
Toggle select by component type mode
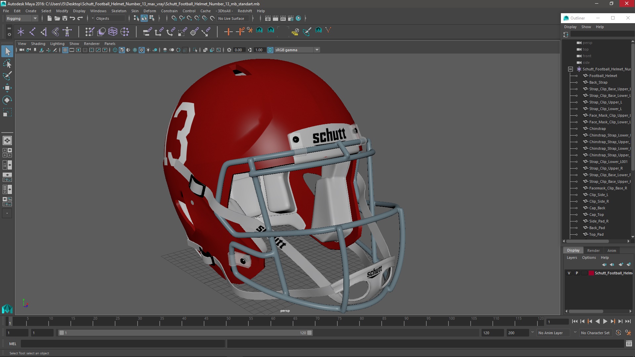(152, 19)
